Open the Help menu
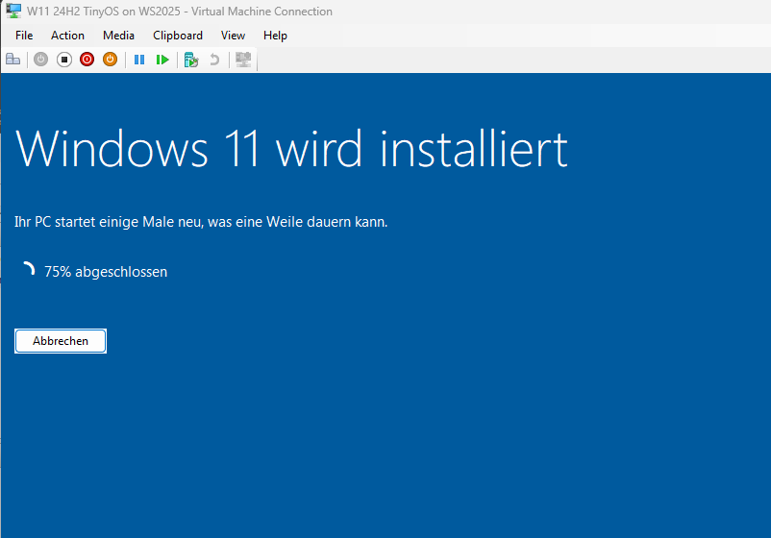The width and height of the screenshot is (771, 538). click(x=275, y=36)
